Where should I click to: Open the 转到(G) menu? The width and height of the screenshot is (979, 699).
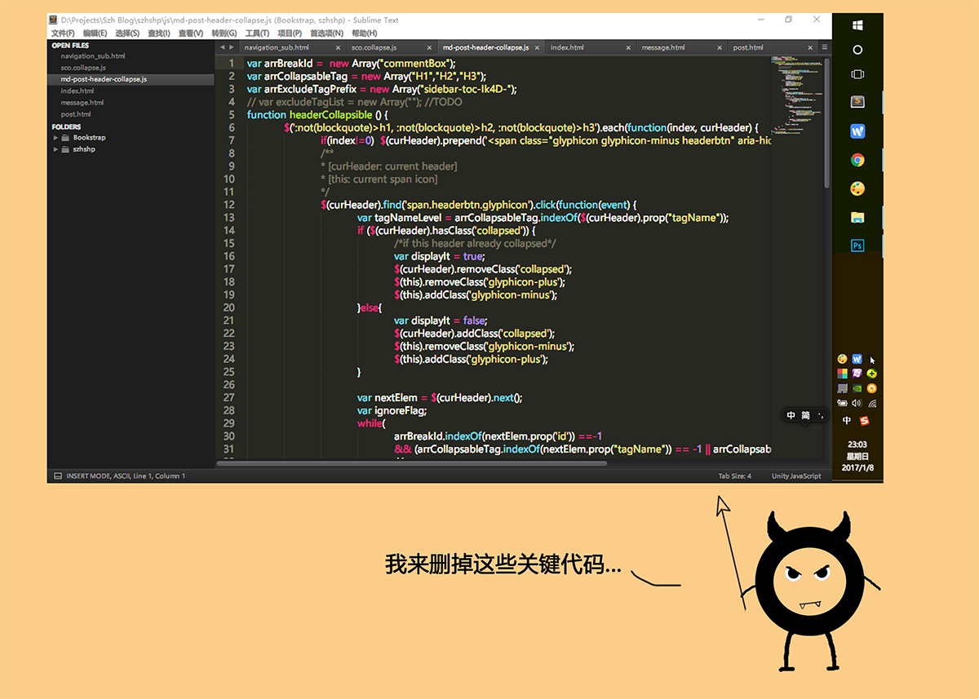pos(224,33)
